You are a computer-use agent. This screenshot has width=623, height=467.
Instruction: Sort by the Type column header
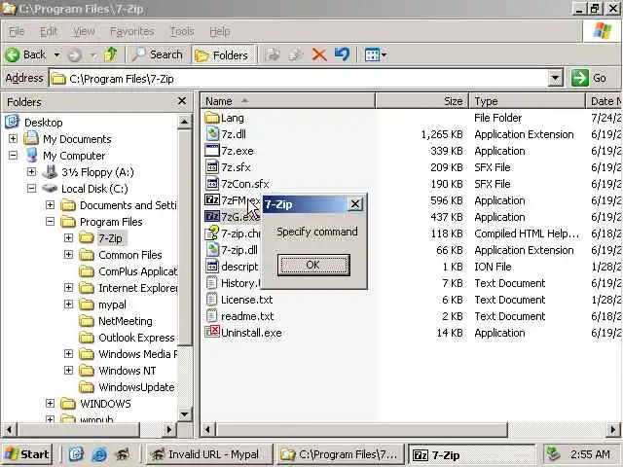coord(528,101)
